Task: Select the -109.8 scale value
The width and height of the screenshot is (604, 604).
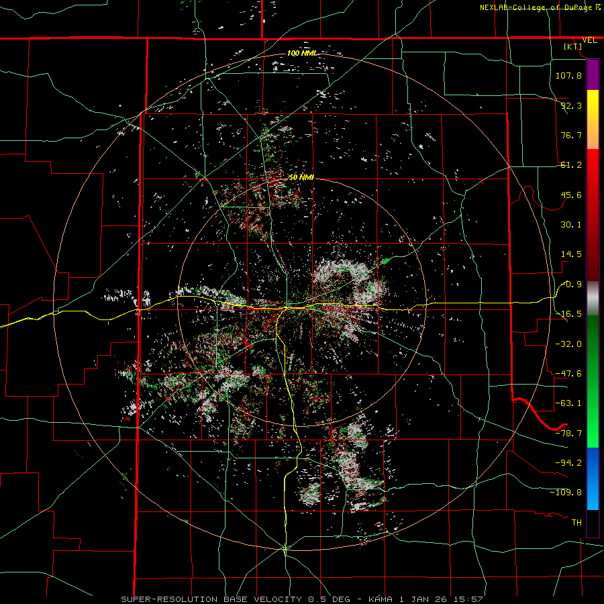Action: click(566, 493)
